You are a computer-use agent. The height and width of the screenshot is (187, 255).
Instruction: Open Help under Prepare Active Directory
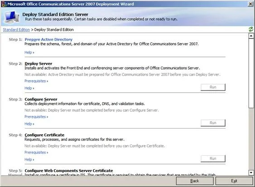pyautogui.click(x=29, y=53)
